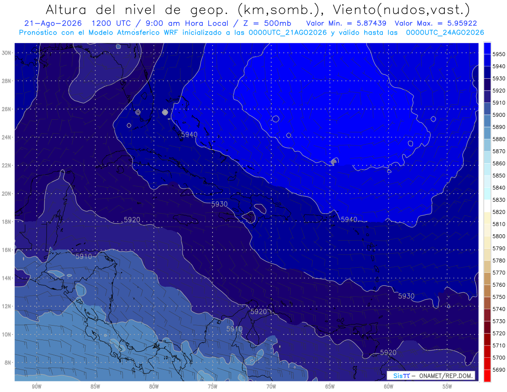The width and height of the screenshot is (507, 392).
Task: Click the '10N' latitude axis label
Action: click(7, 334)
